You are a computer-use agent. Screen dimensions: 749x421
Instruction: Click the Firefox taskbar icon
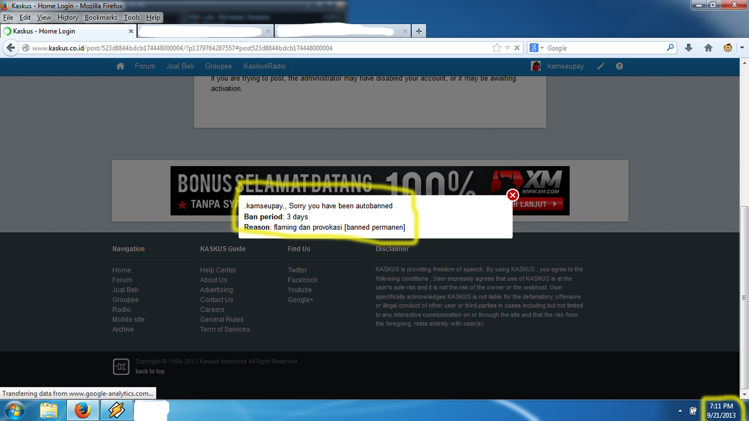pos(83,410)
